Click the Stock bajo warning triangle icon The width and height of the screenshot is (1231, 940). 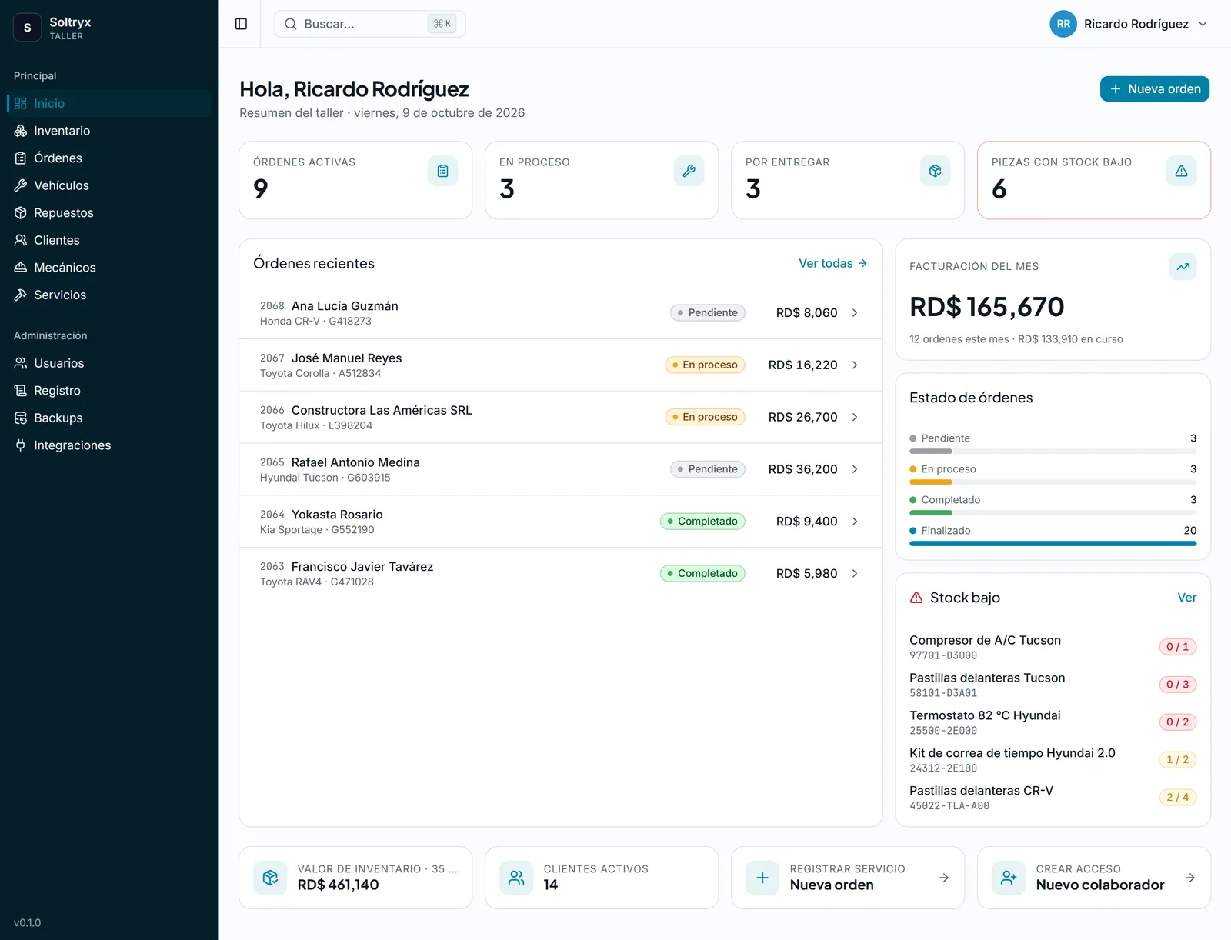pos(916,598)
